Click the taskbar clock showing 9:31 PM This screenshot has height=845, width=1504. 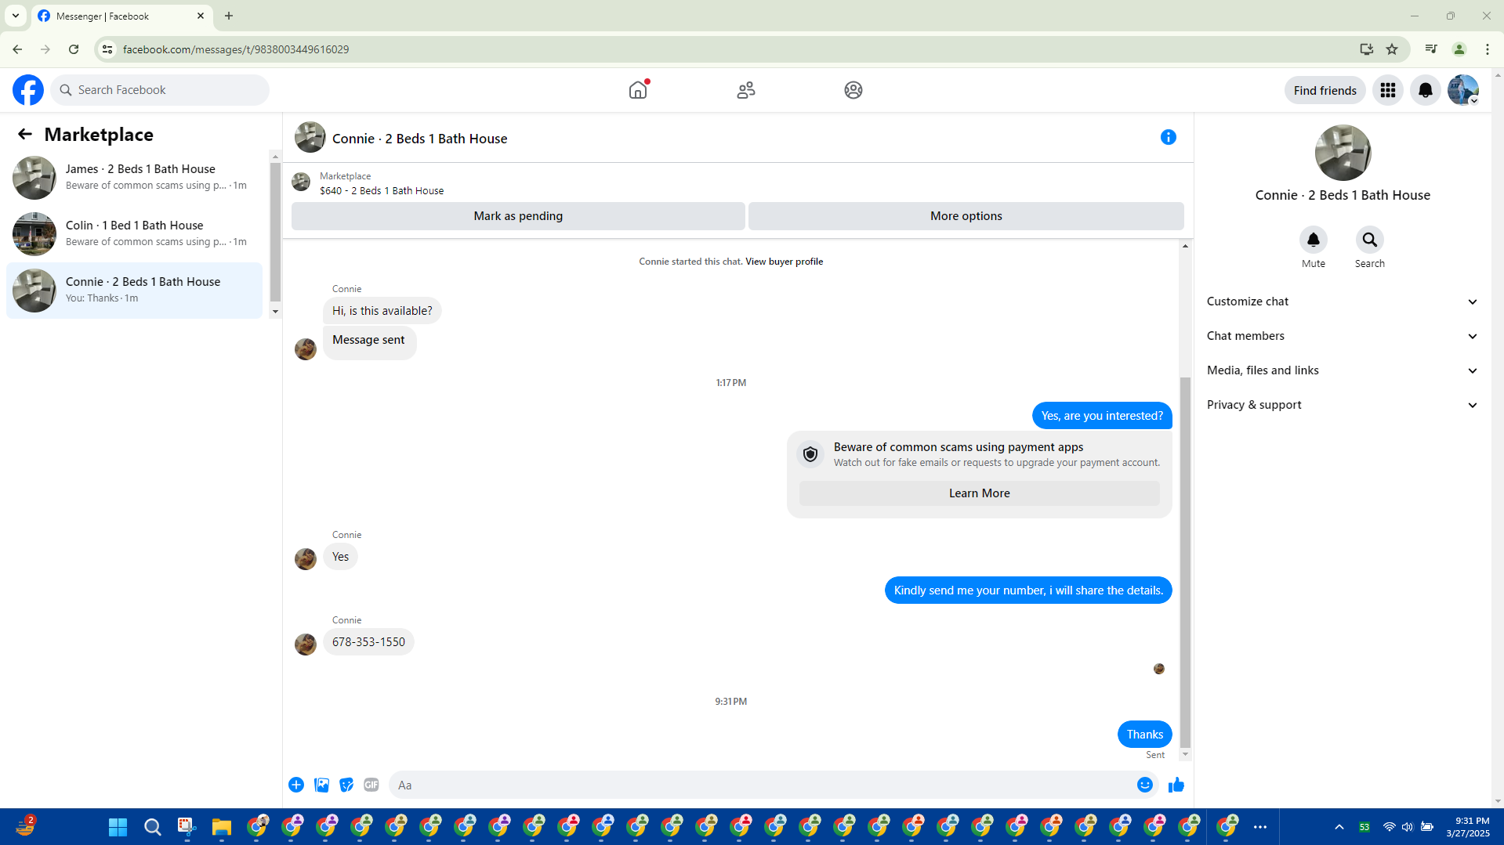point(1467,827)
